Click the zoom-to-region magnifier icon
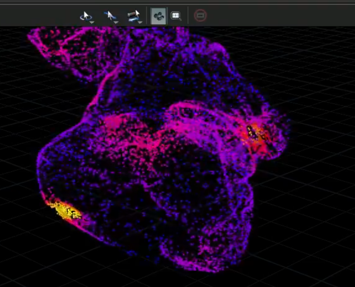Viewport: 355px width, 287px height. pyautogui.click(x=176, y=16)
